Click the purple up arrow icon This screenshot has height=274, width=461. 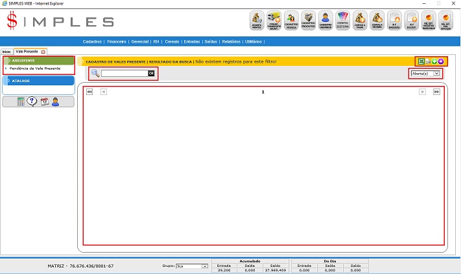pos(441,61)
